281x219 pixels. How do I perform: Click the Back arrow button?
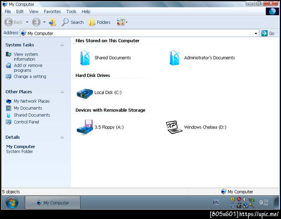(8, 22)
